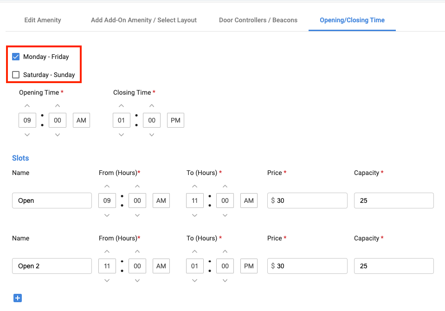Decrease To minutes for the Open slot

(225, 215)
